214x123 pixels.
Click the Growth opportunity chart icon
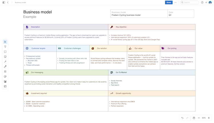[x=112, y=93]
